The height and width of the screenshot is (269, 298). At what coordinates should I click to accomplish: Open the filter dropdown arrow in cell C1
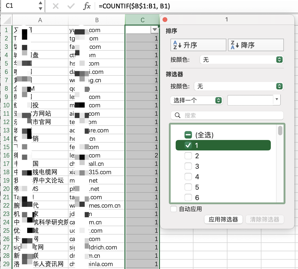point(155,30)
